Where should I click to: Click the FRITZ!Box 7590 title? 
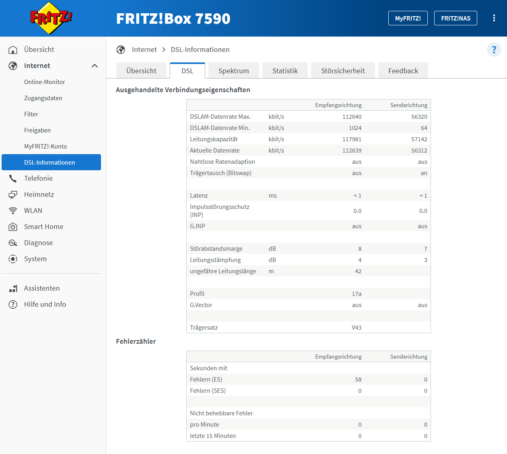pos(173,19)
